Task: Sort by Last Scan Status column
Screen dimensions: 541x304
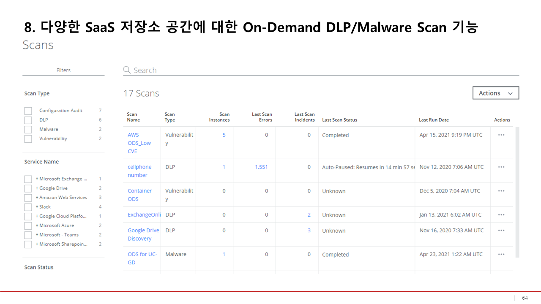Action: 339,120
